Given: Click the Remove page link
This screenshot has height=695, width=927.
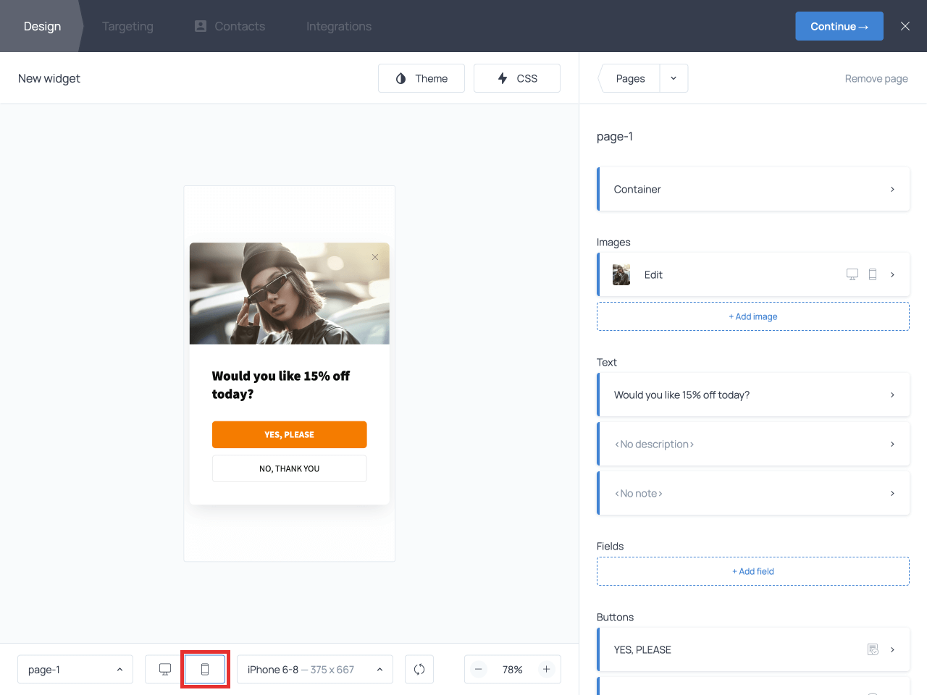Looking at the screenshot, I should (876, 78).
